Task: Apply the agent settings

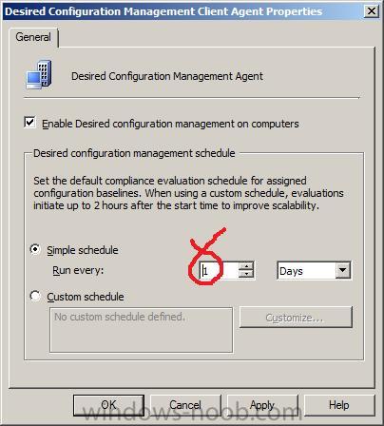Action: (x=262, y=405)
